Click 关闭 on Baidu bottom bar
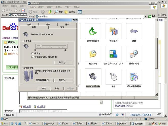The image size is (168, 126). click(159, 114)
